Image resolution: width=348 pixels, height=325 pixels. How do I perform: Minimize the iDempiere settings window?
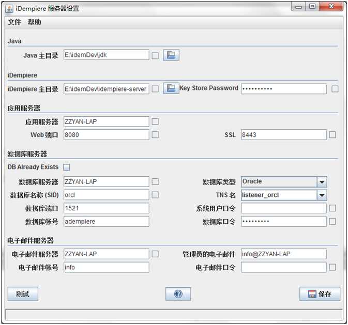[298, 7]
